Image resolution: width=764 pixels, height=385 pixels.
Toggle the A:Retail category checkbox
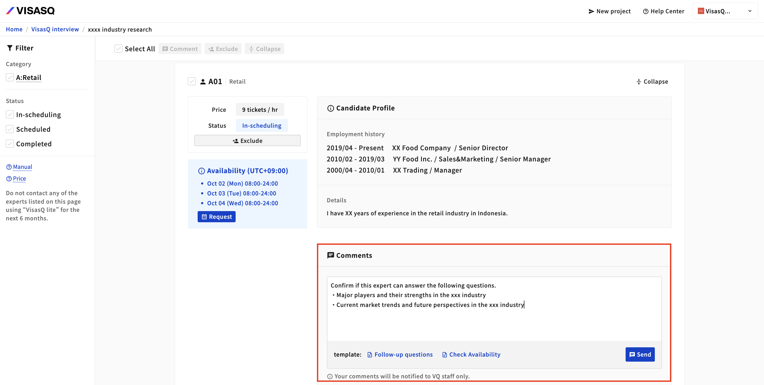pos(10,77)
